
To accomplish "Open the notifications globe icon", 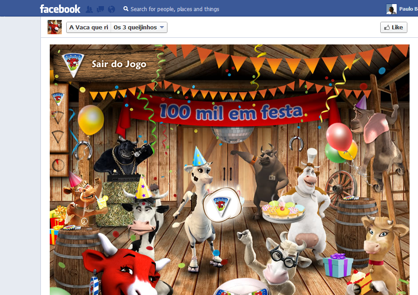I will click(x=111, y=9).
